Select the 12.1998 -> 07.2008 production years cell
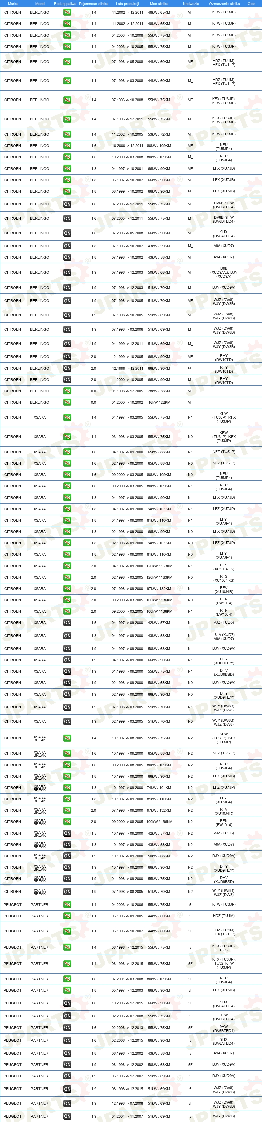The image size is (262, 1122). (x=127, y=1103)
